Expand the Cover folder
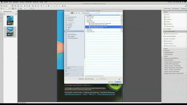The image size is (187, 105). [x=86, y=29]
